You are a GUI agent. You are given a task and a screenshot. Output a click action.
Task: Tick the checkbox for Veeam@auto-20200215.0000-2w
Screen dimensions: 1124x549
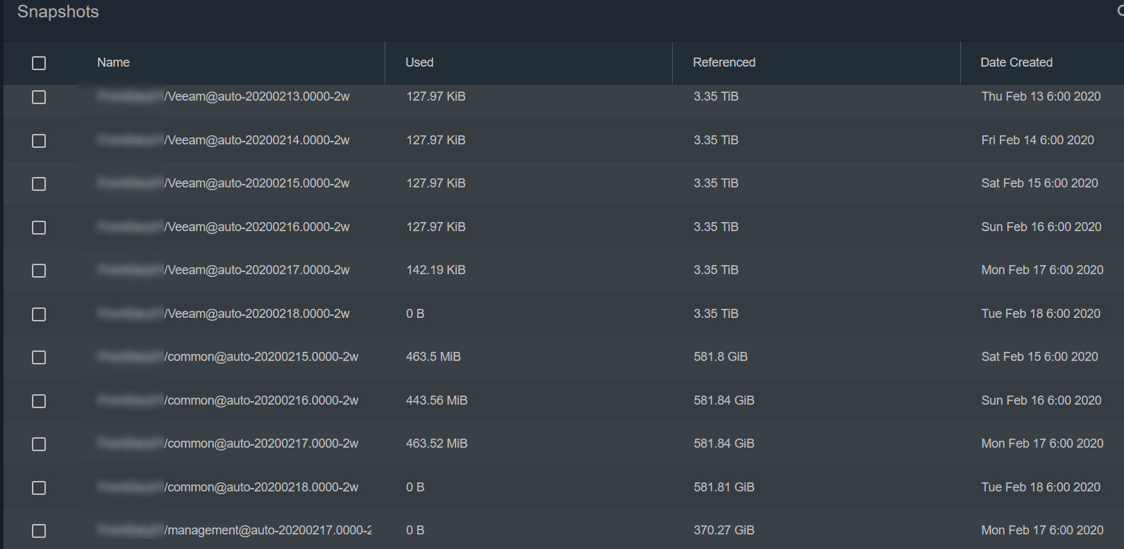39,184
